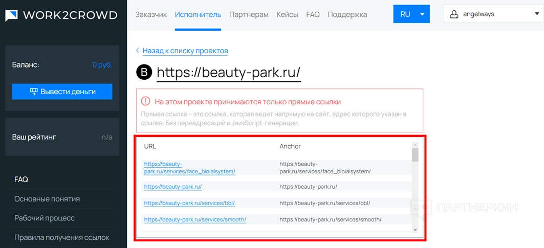Click the services/smooth/ anchor text
The image size is (544, 248).
pos(331,219)
